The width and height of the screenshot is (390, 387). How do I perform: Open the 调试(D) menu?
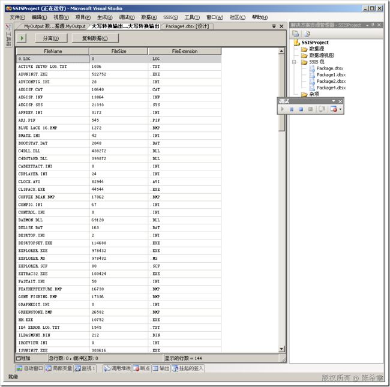(x=127, y=17)
